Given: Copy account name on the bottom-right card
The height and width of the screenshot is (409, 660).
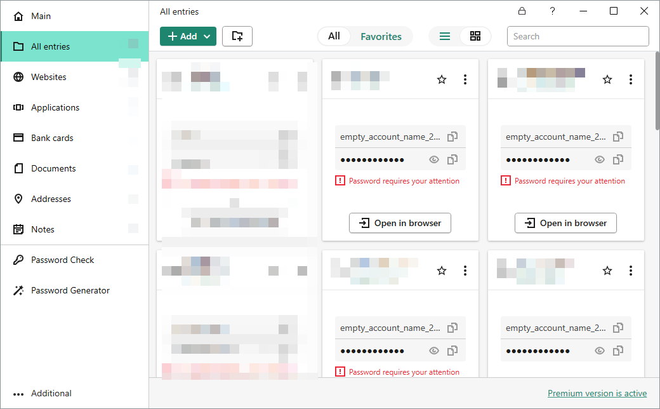Looking at the screenshot, I should coord(618,328).
